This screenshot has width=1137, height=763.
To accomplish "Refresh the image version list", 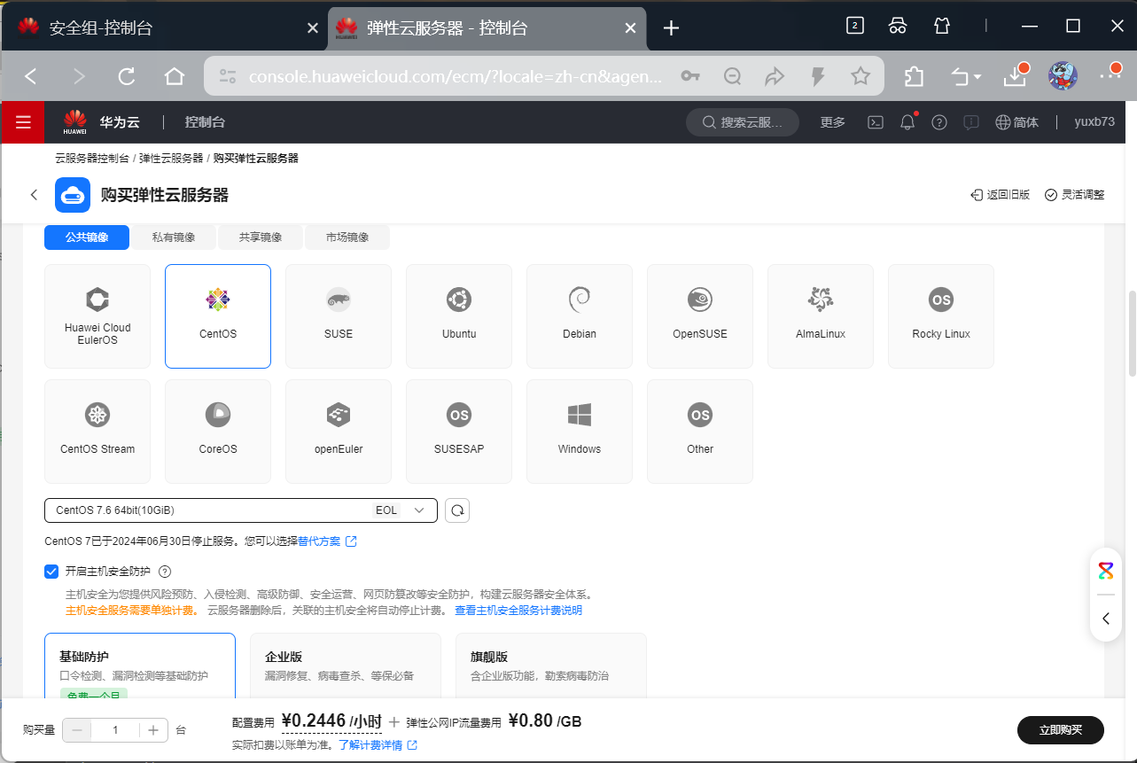I will pyautogui.click(x=457, y=510).
